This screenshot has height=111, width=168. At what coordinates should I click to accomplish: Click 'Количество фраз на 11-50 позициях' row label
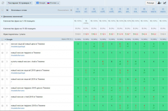click(19, 29)
